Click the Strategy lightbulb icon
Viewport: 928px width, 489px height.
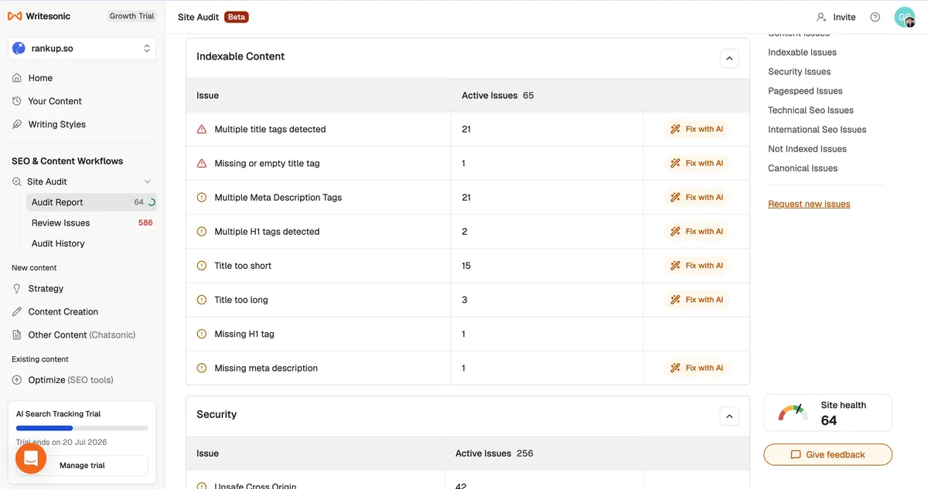click(17, 288)
